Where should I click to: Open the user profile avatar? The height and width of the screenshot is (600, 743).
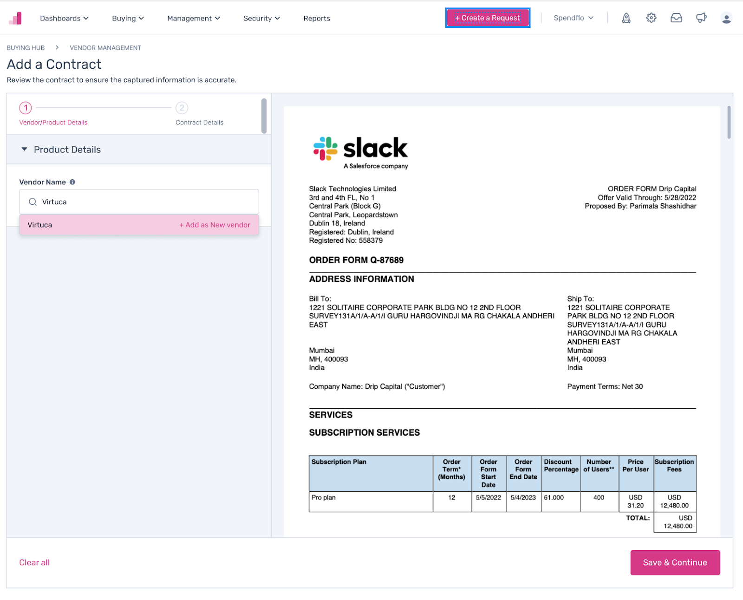coord(726,18)
